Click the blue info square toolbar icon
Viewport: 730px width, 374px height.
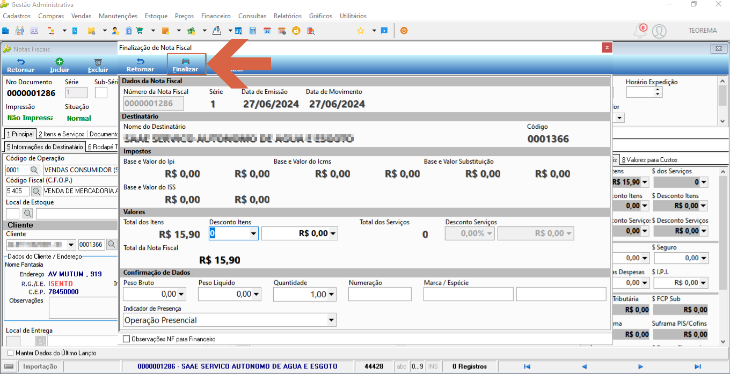coord(384,31)
